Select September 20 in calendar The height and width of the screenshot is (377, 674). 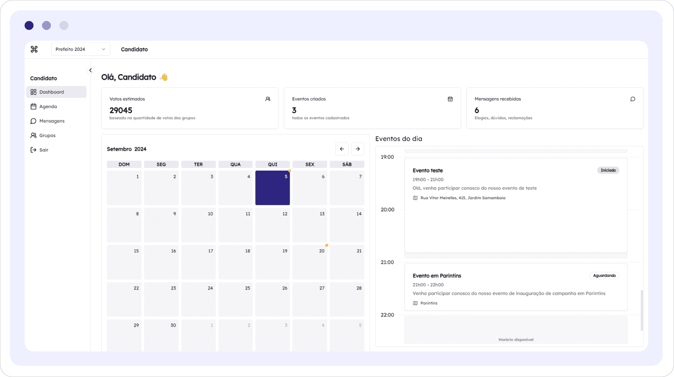tap(310, 262)
